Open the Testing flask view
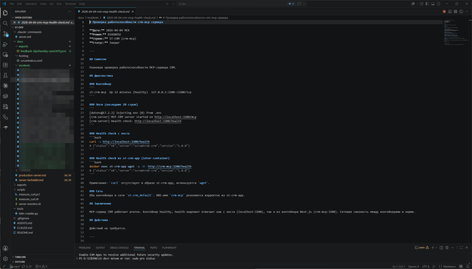The height and width of the screenshot is (269, 472). coord(5,76)
